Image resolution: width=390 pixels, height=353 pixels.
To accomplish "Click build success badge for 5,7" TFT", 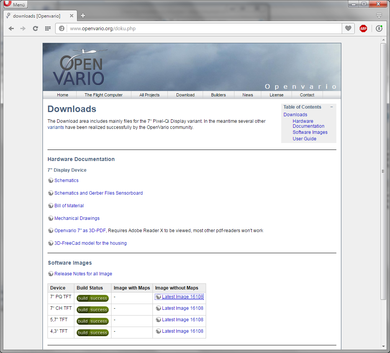I will point(93,321).
